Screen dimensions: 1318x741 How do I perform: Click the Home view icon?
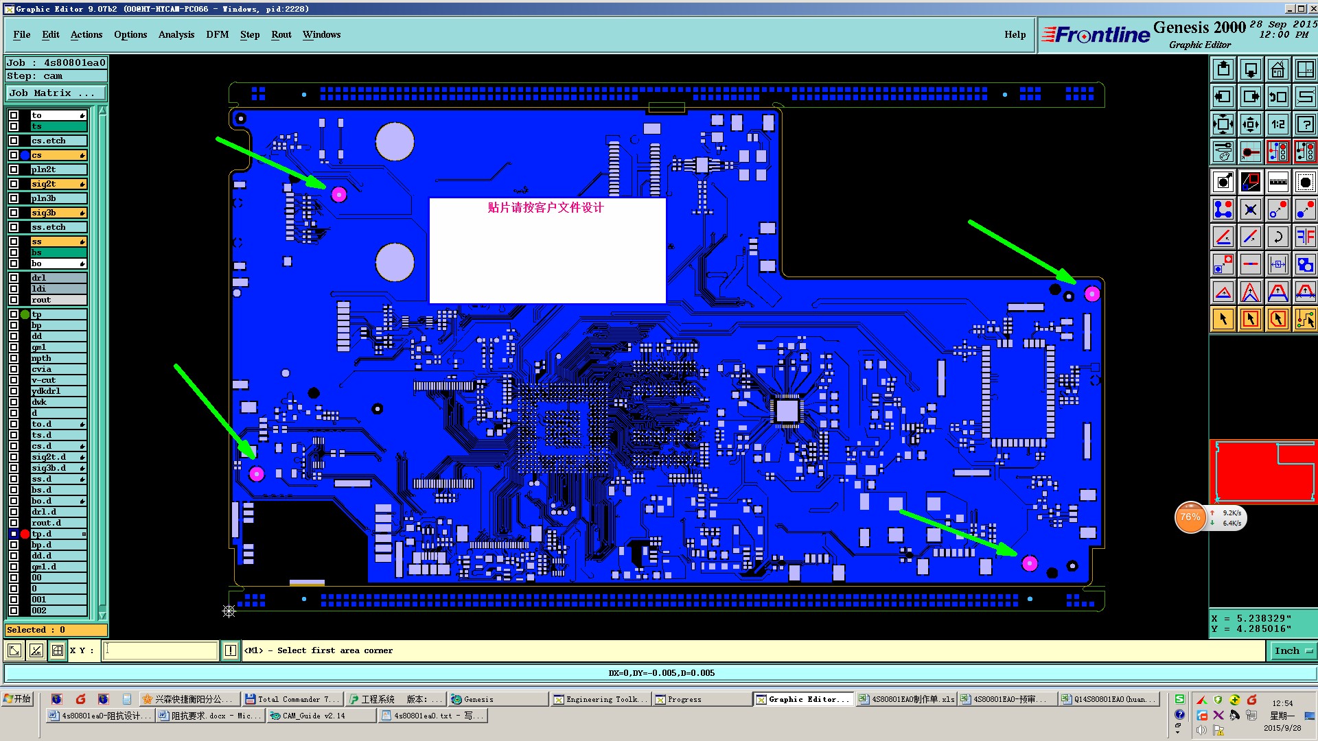[1278, 69]
